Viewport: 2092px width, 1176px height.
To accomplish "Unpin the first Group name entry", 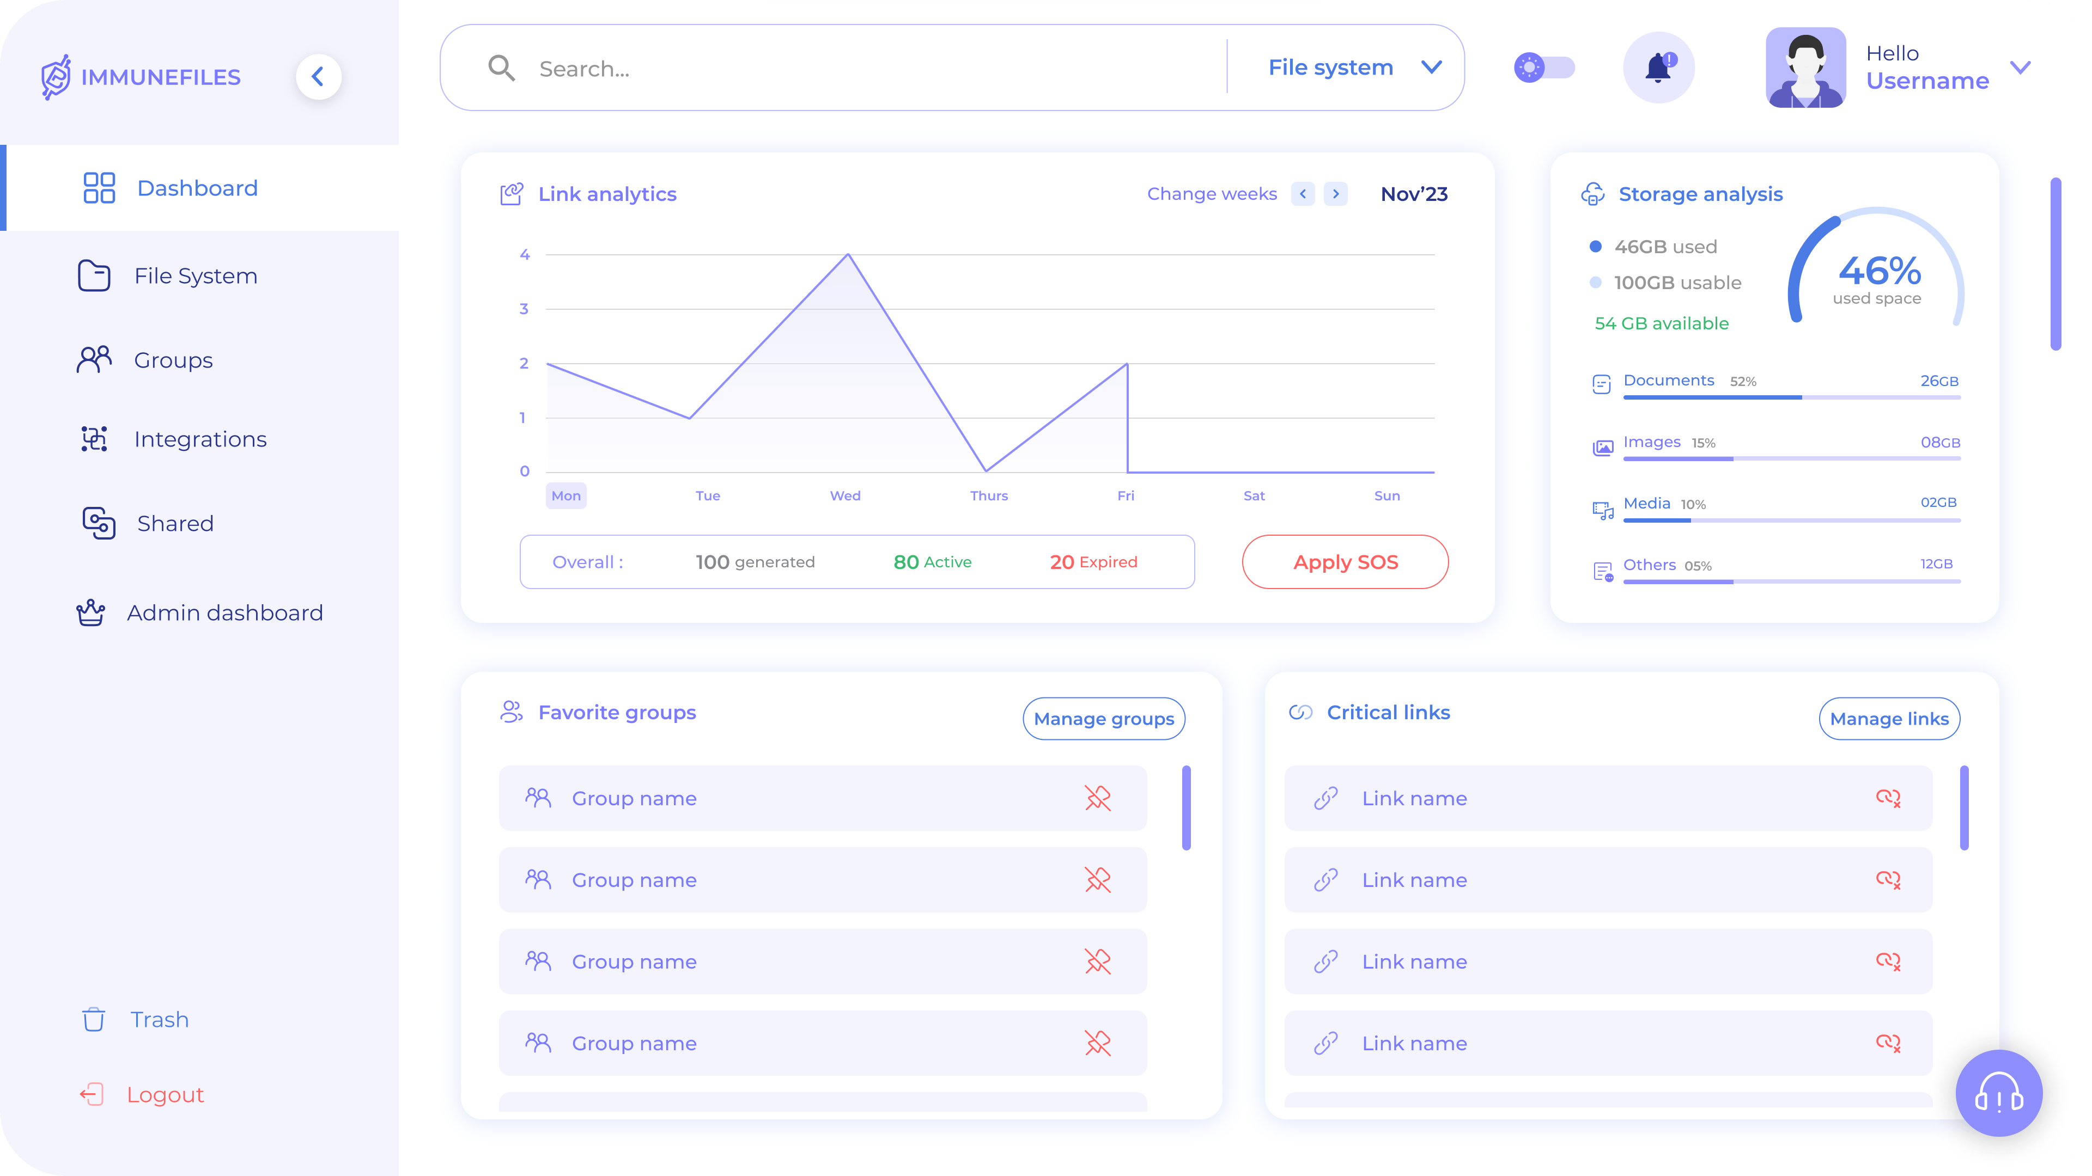I will point(1097,798).
